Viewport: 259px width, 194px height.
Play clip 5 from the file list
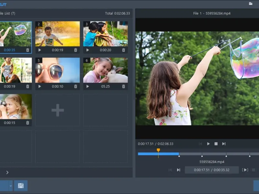coord(39,86)
